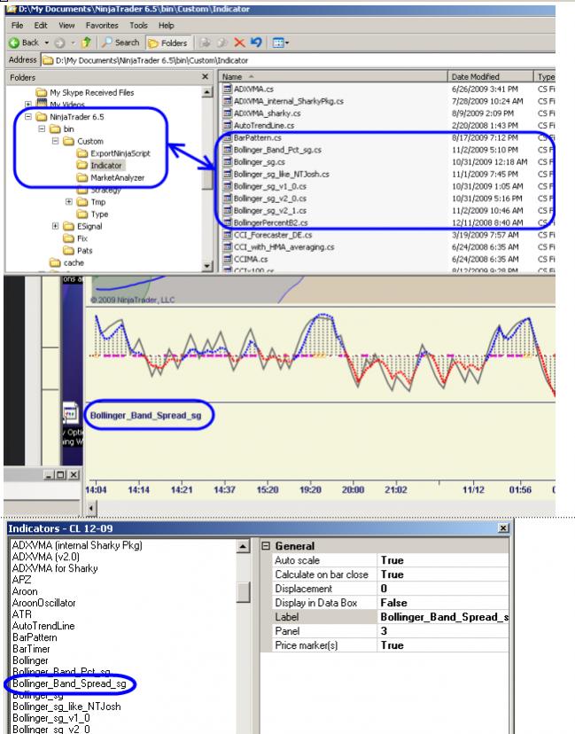The width and height of the screenshot is (575, 734).
Task: Collapse the bin folder tree node
Action: (x=42, y=129)
